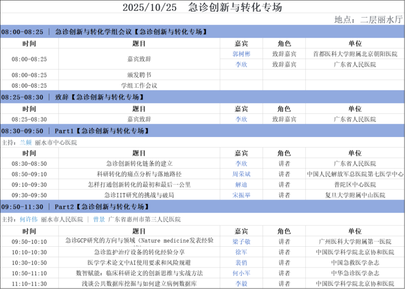Viewport: 405px width, 289px height.
Task: Select the topic 急诊IIT研究的挑战与破局
Action: point(139,195)
